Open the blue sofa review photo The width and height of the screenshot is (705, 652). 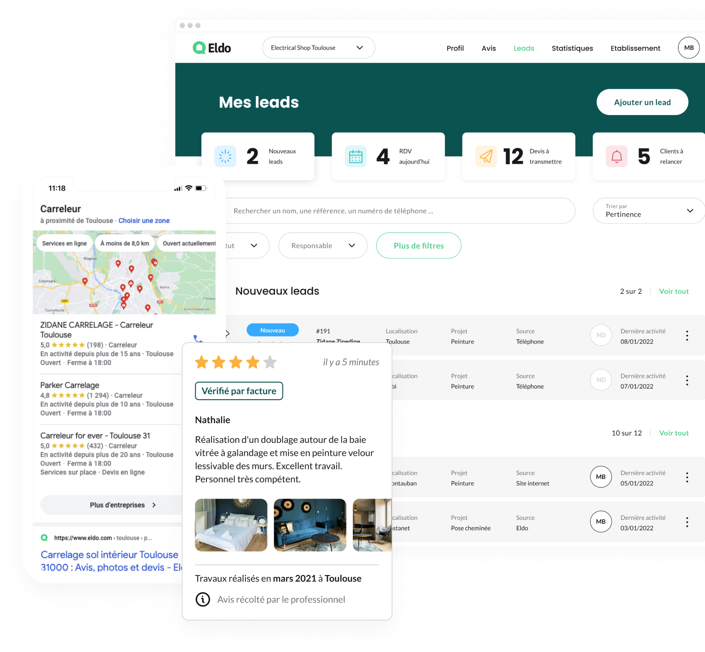tap(310, 525)
